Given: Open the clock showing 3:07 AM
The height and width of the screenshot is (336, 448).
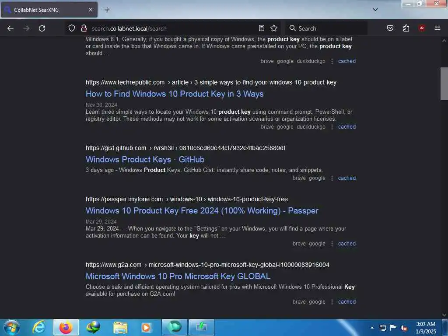Looking at the screenshot, I should 426,328.
